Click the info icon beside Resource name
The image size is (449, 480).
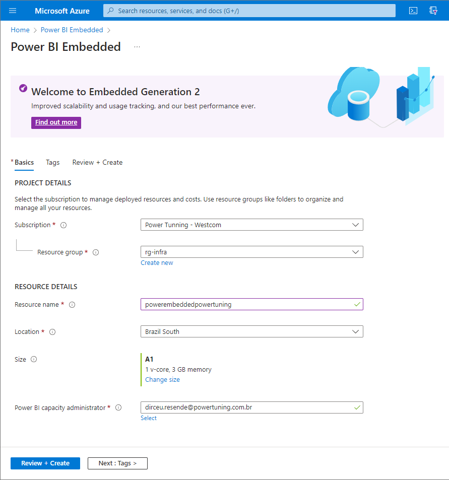[x=72, y=305]
